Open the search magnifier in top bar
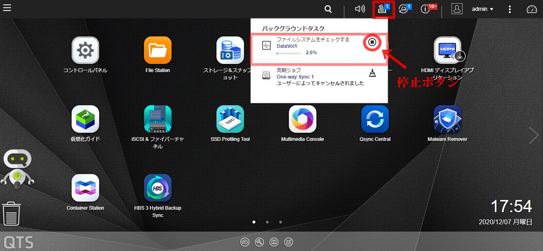 [x=328, y=9]
